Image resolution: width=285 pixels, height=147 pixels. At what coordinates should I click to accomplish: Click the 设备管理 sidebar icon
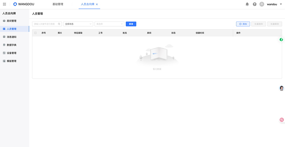coord(4,53)
